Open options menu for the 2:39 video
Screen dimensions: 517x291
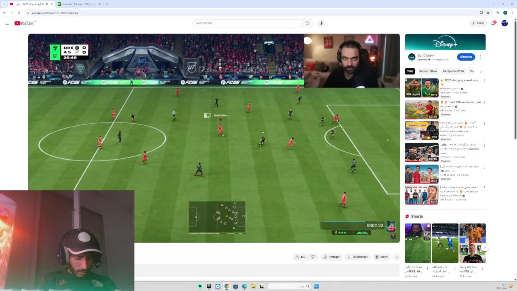pos(484,124)
